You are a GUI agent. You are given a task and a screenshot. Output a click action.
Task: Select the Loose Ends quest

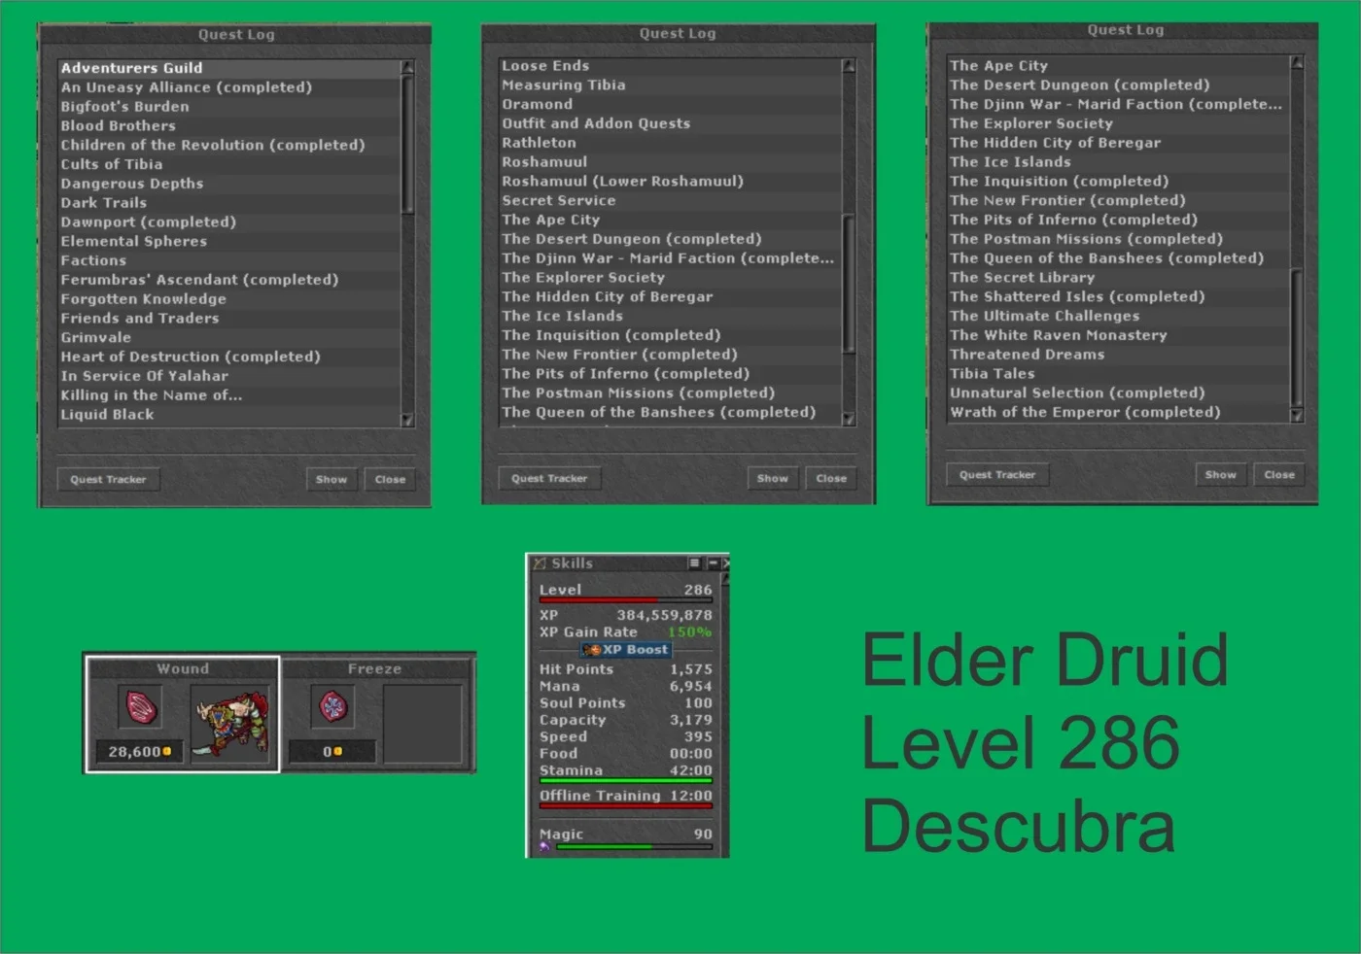[670, 66]
